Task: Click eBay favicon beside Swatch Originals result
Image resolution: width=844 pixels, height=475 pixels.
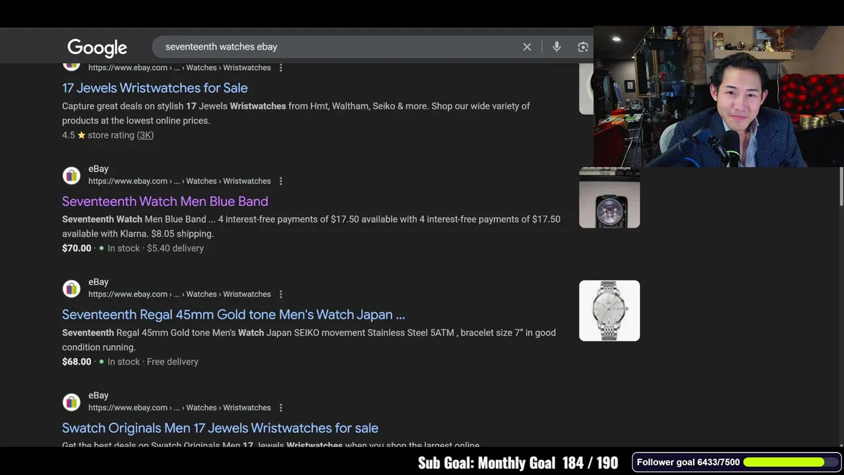Action: pyautogui.click(x=71, y=402)
